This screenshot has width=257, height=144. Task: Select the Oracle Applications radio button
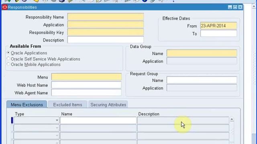click(8, 52)
